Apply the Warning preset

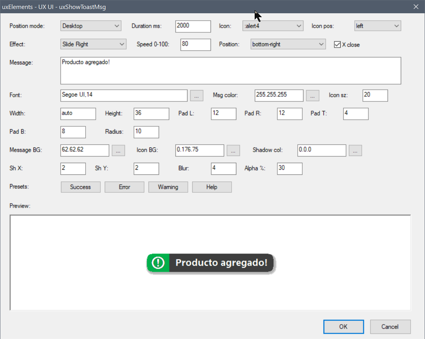168,187
